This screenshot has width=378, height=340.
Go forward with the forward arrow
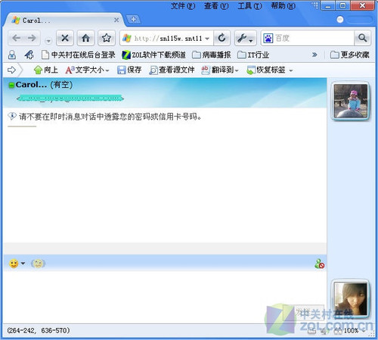pos(32,38)
